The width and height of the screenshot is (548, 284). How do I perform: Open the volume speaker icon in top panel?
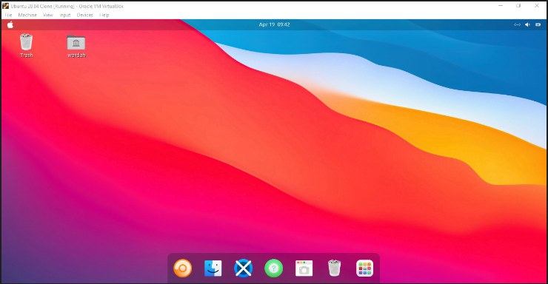[527, 24]
